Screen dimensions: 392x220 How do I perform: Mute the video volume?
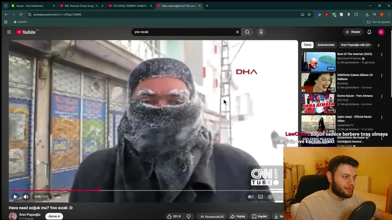(26, 197)
